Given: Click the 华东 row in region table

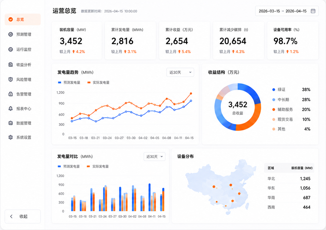Looking at the screenshot, I should [x=289, y=188].
